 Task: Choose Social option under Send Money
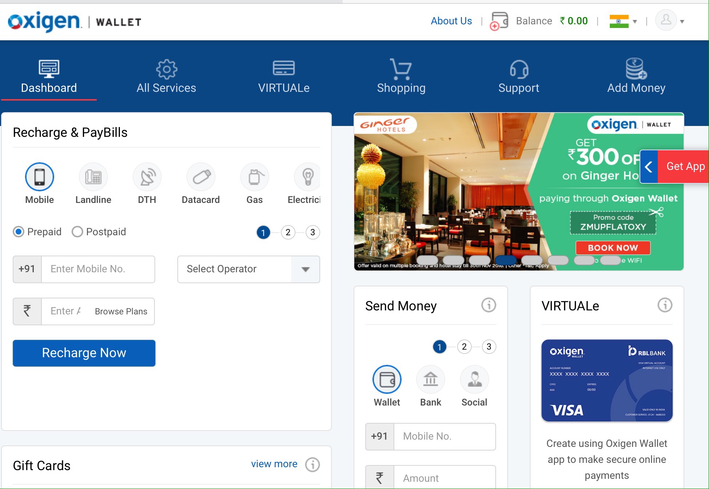tap(474, 380)
